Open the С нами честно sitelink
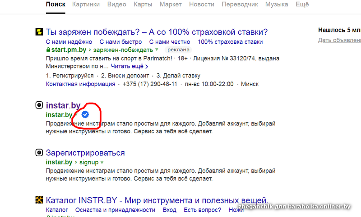This screenshot has width=361, height=217. pyautogui.click(x=170, y=42)
